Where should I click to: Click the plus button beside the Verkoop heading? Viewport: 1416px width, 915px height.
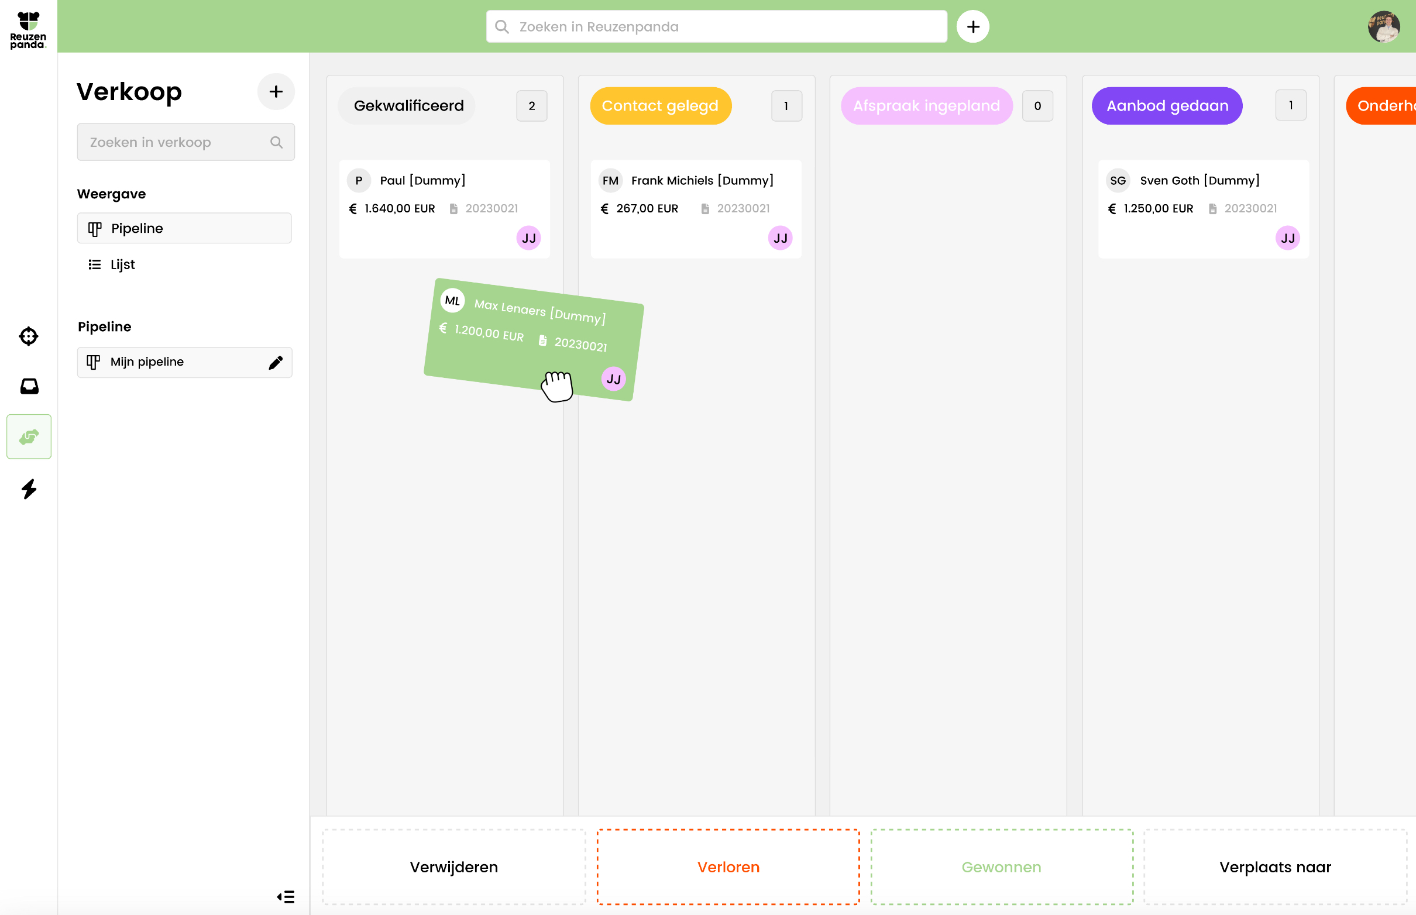coord(276,91)
